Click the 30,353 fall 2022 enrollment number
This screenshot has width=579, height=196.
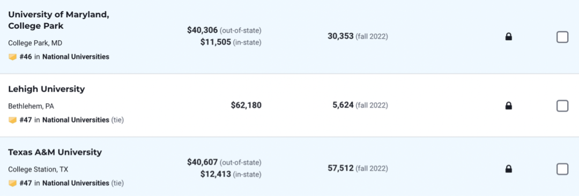point(340,36)
